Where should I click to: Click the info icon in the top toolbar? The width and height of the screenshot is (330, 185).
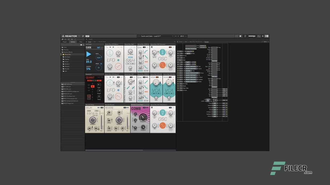240,36
